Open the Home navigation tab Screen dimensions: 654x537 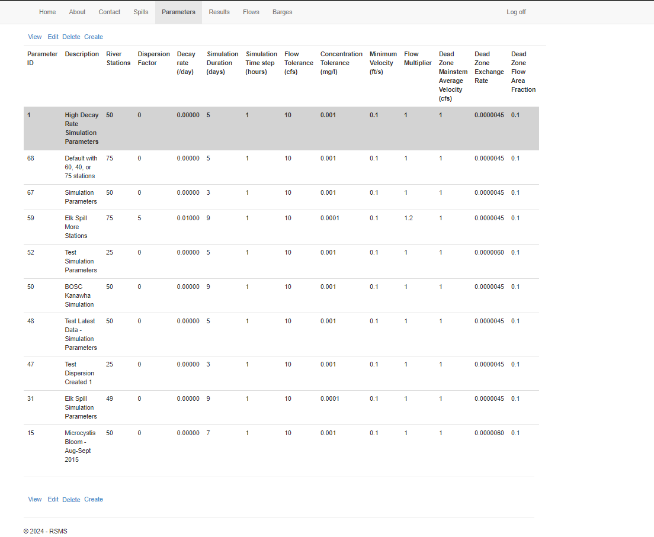tap(47, 12)
